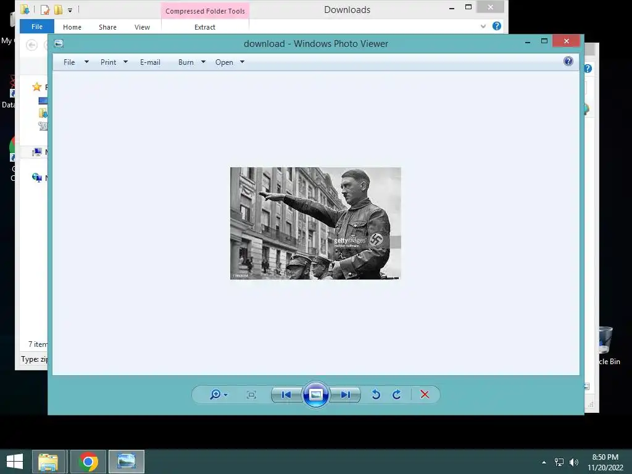Launch Google Chrome from the taskbar

(x=88, y=462)
